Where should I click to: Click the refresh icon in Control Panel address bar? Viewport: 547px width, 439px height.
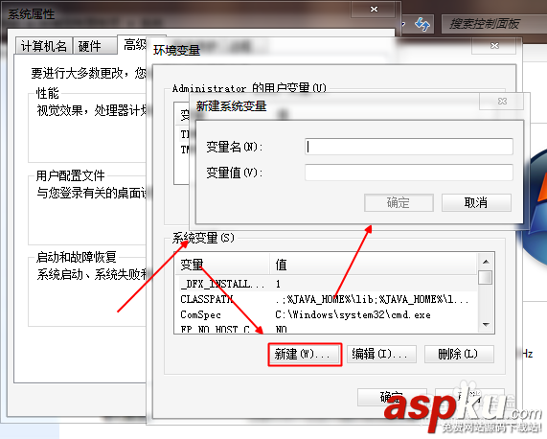[422, 24]
